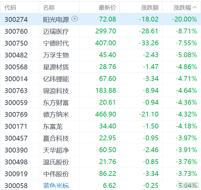
Task: Click change percent -5.08%
Action: pyautogui.click(x=186, y=55)
